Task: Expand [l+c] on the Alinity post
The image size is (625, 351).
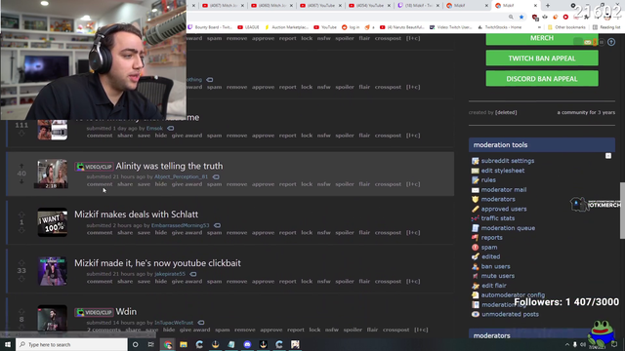Action: coord(413,184)
